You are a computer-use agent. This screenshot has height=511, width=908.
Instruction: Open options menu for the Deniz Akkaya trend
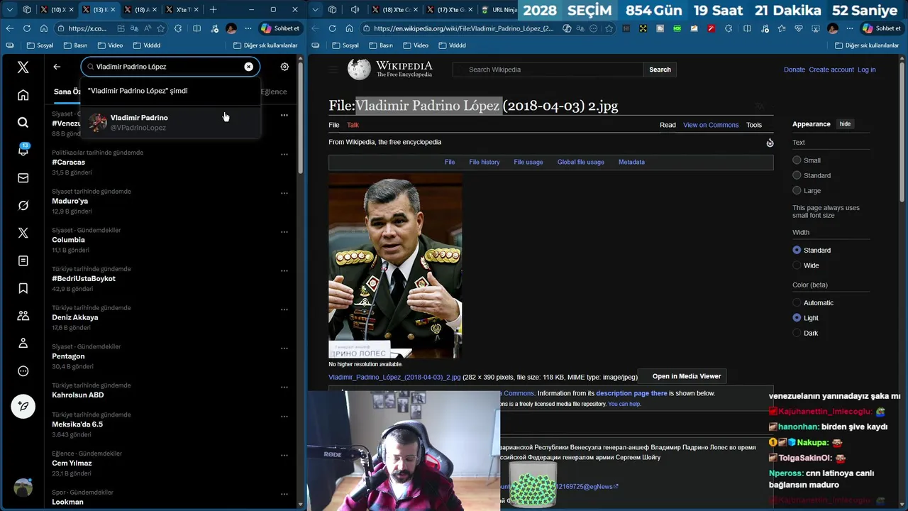[284, 309]
